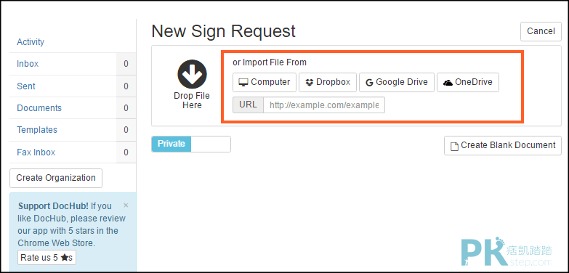Click the OneDrive cloud icon
The height and width of the screenshot is (273, 569).
pyautogui.click(x=448, y=83)
